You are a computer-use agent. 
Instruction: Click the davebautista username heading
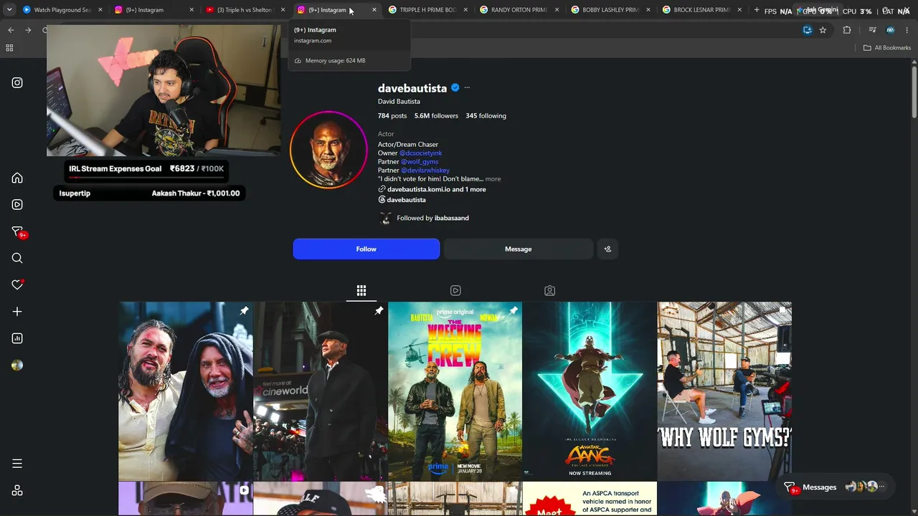point(412,88)
